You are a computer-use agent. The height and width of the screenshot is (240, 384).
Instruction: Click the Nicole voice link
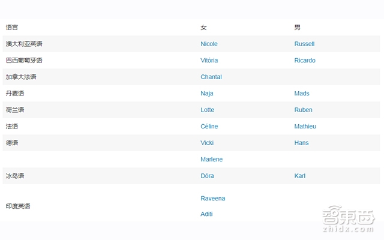click(x=209, y=44)
